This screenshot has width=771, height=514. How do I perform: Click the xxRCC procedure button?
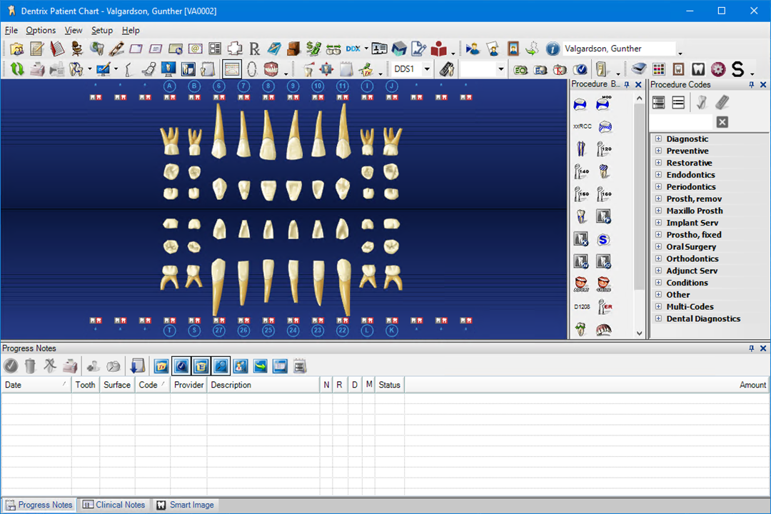pyautogui.click(x=582, y=126)
